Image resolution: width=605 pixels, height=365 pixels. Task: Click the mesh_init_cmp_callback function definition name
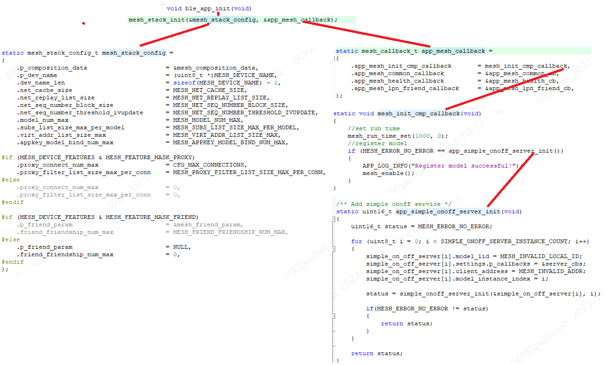point(418,113)
